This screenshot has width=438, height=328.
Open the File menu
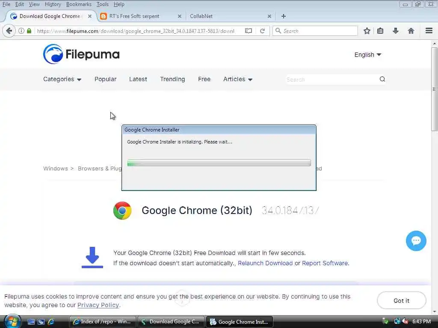coord(6,4)
